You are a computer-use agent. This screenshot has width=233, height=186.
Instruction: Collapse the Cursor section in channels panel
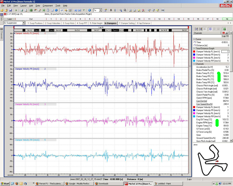pos(194,39)
